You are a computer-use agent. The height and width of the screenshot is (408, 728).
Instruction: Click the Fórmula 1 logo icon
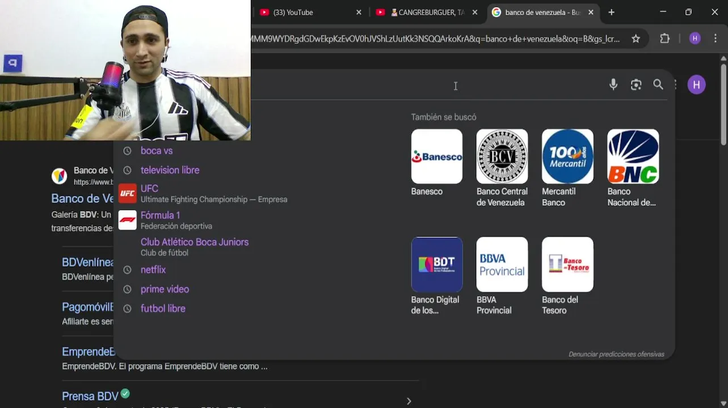click(x=127, y=220)
